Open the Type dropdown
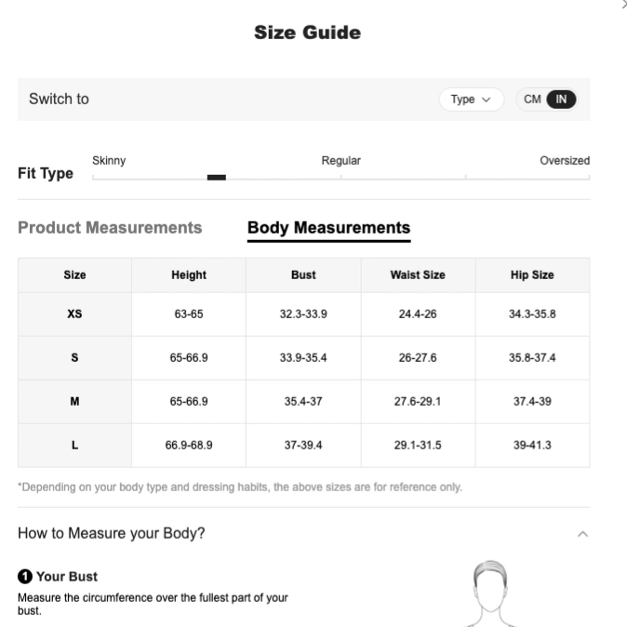The image size is (627, 627). coord(471,100)
